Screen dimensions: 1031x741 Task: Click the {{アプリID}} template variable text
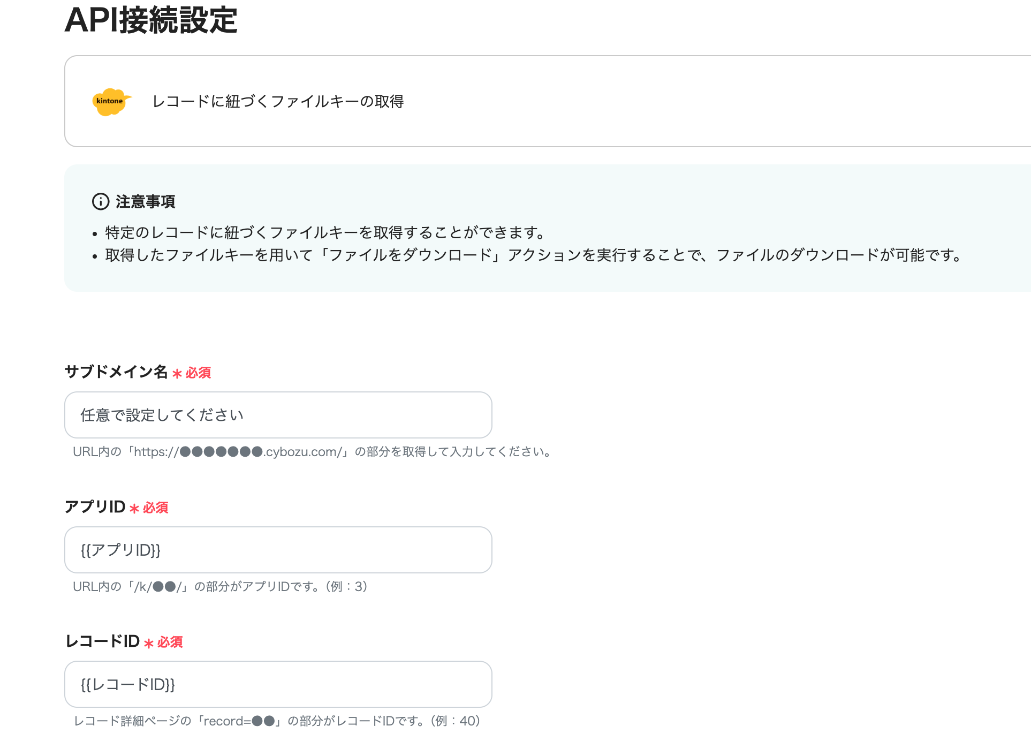(120, 549)
